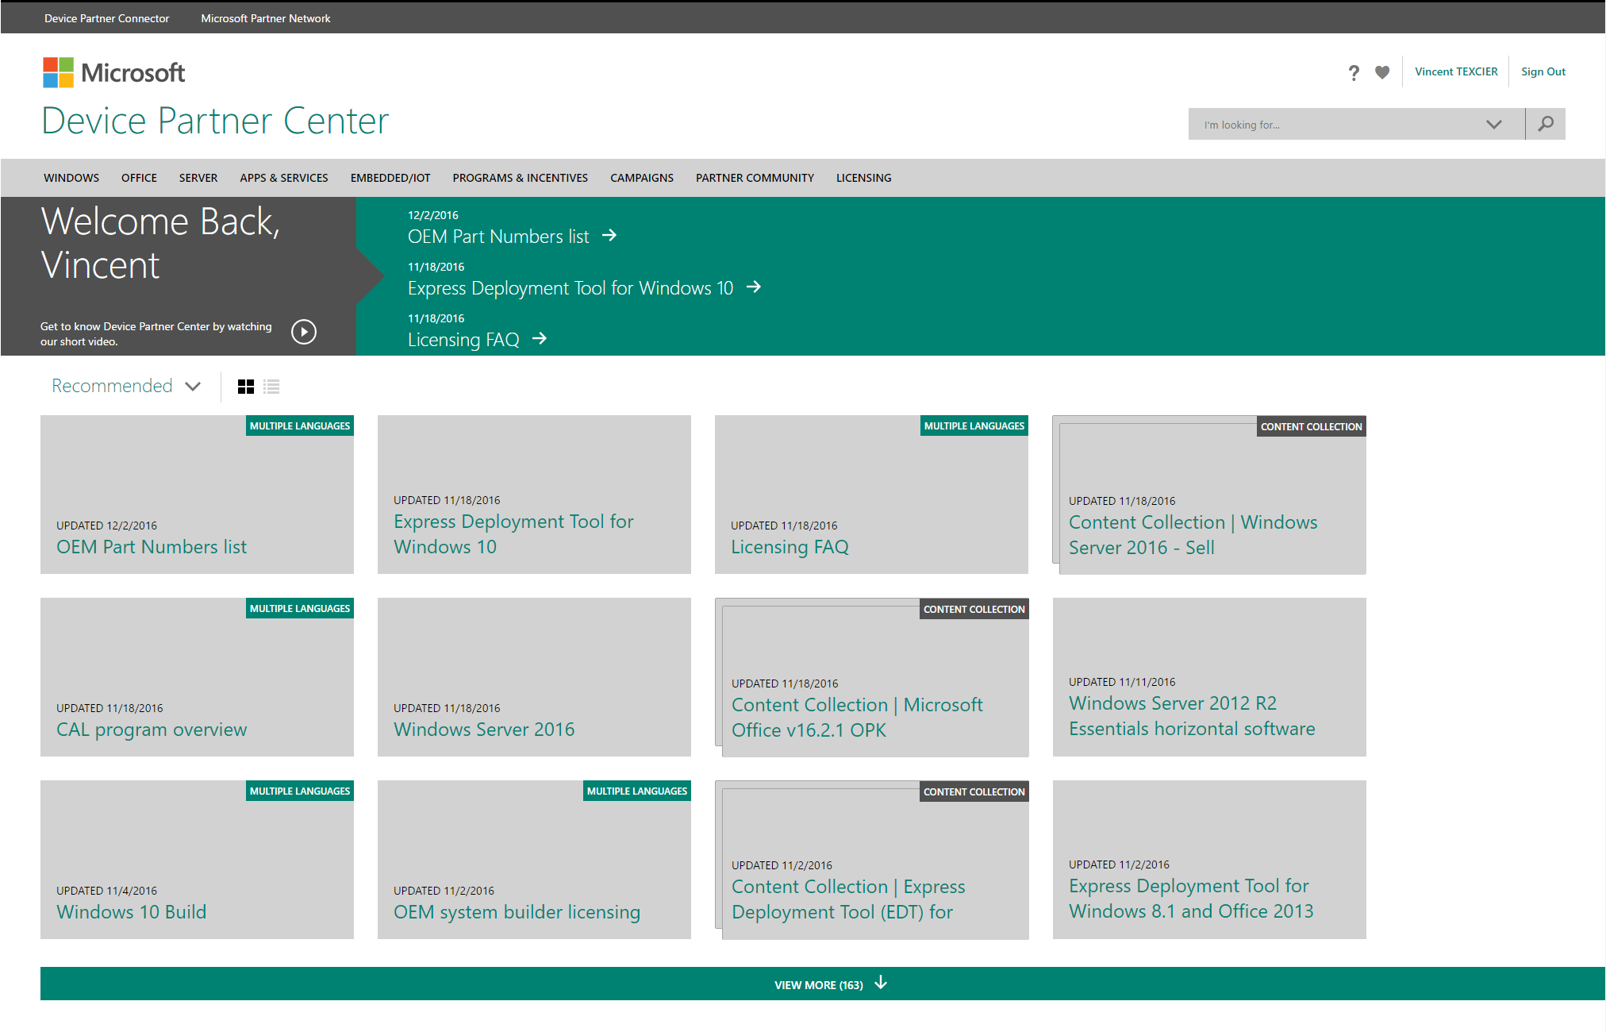Open Express Deployment Tool for Windows 10 banner link
Image resolution: width=1606 pixels, height=1032 pixels.
pos(571,288)
